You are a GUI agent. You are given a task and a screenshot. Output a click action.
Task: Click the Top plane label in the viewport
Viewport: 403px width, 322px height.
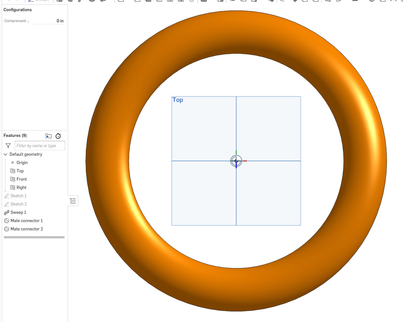178,100
